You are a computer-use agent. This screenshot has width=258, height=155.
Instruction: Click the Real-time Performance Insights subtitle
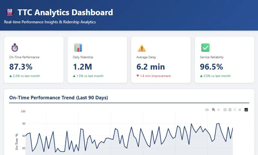click(50, 22)
